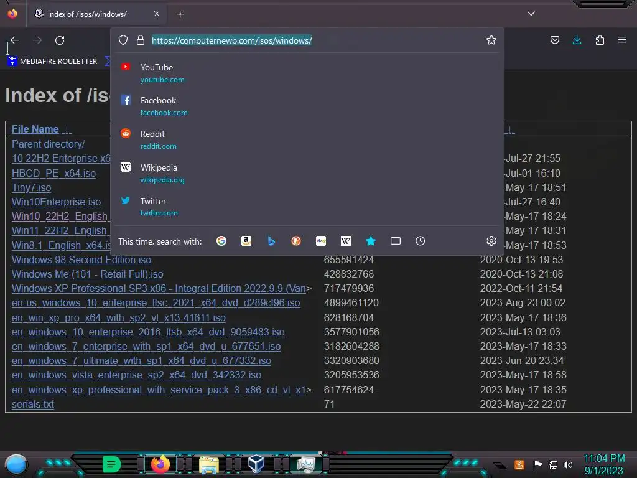Show site security padlock info
This screenshot has width=637, height=478.
pos(141,40)
